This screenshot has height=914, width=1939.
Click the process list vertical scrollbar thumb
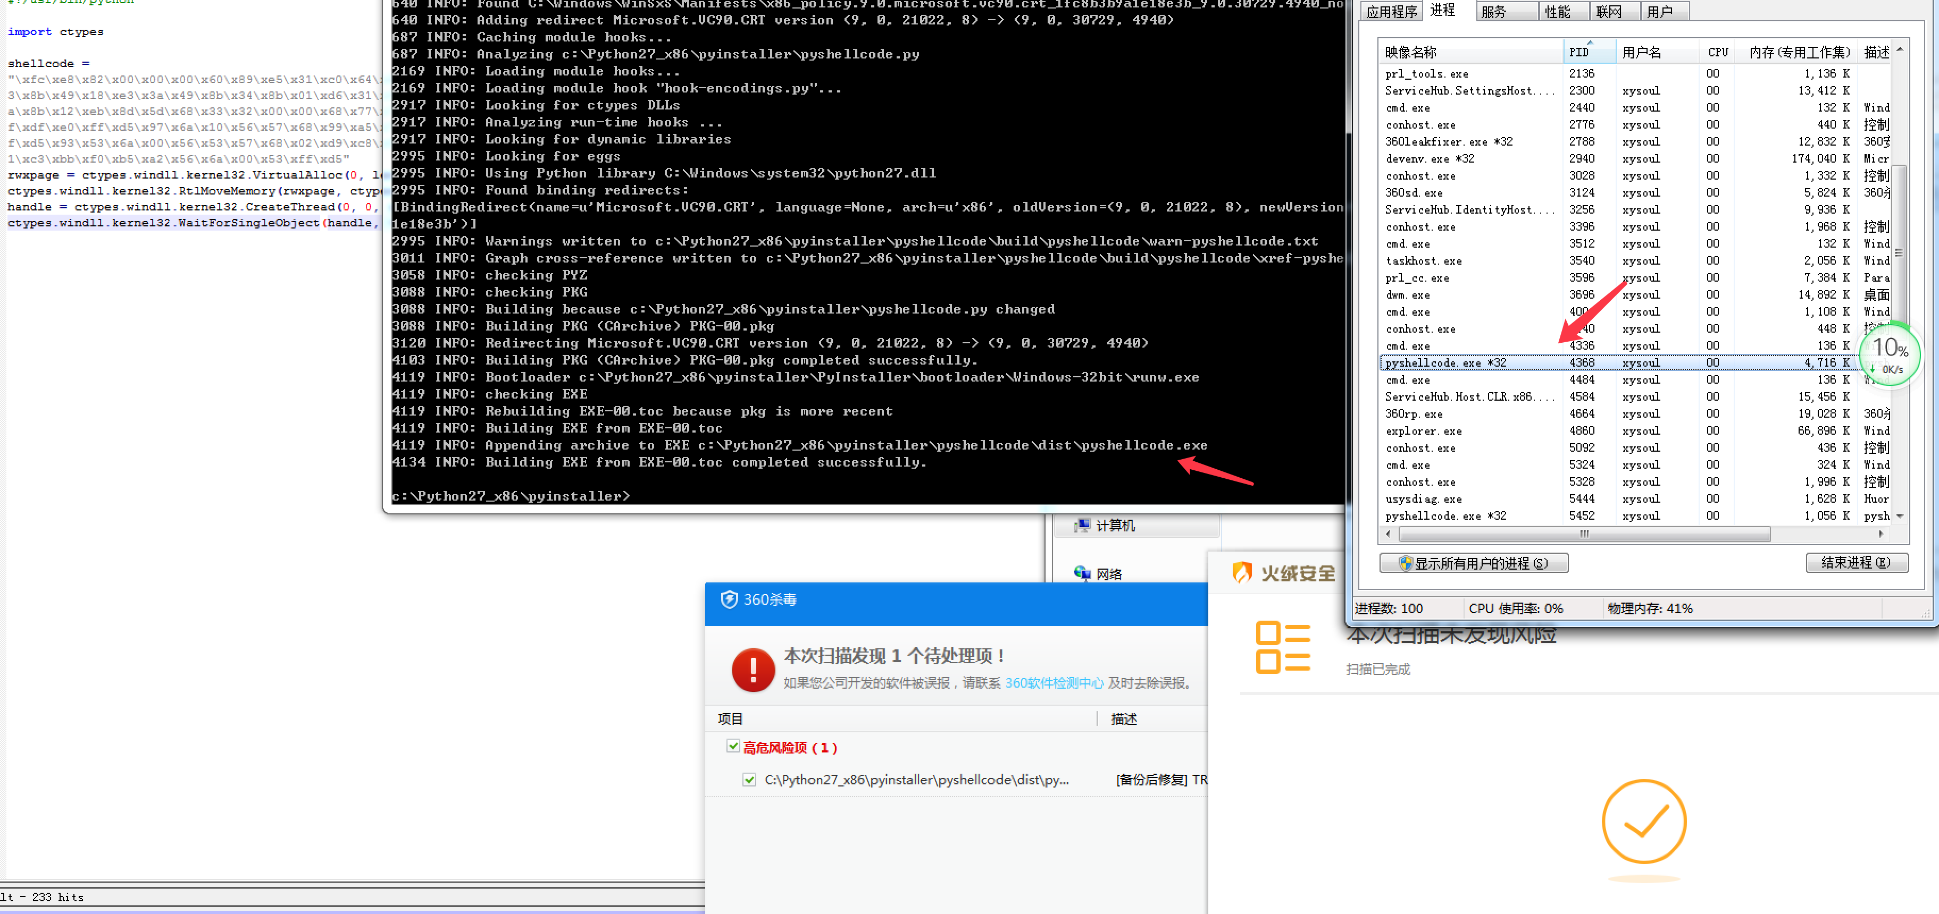(x=1900, y=252)
